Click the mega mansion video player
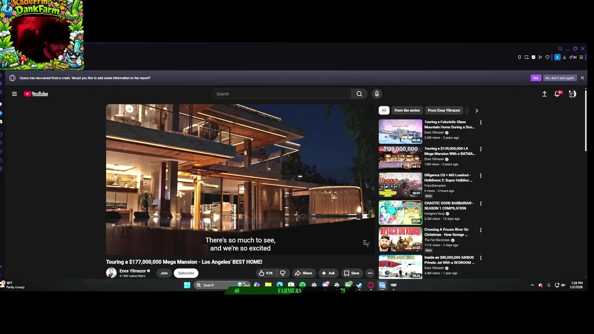Image resolution: width=594 pixels, height=334 pixels. [240, 180]
